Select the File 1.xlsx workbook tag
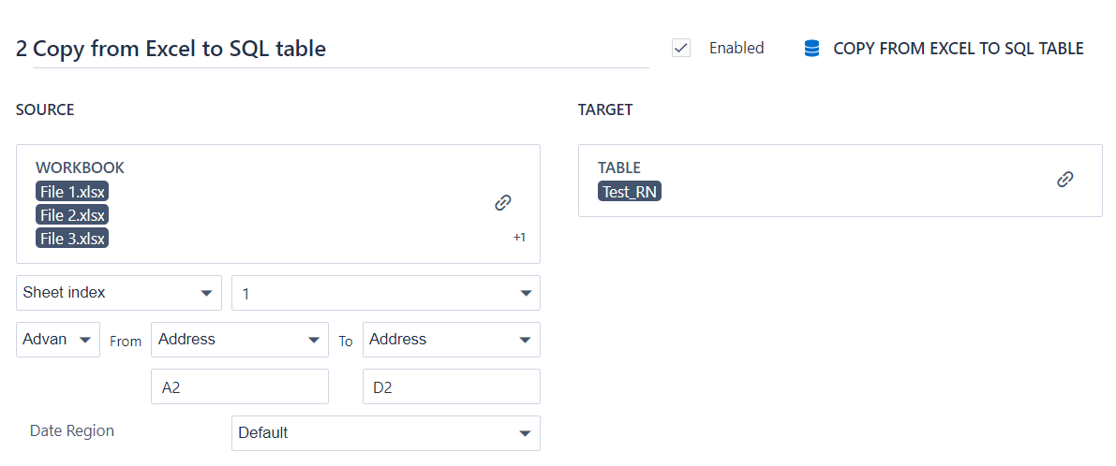1116x466 pixels. coord(72,192)
